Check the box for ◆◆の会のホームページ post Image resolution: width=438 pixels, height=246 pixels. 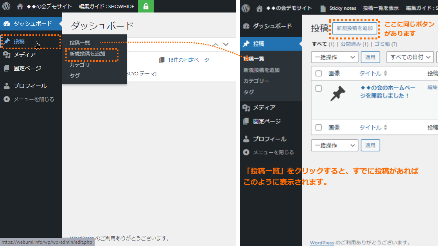click(x=319, y=89)
